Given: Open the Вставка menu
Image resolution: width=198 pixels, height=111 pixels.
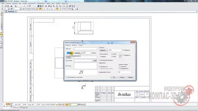Looking at the screenshot, I should tap(25, 3).
